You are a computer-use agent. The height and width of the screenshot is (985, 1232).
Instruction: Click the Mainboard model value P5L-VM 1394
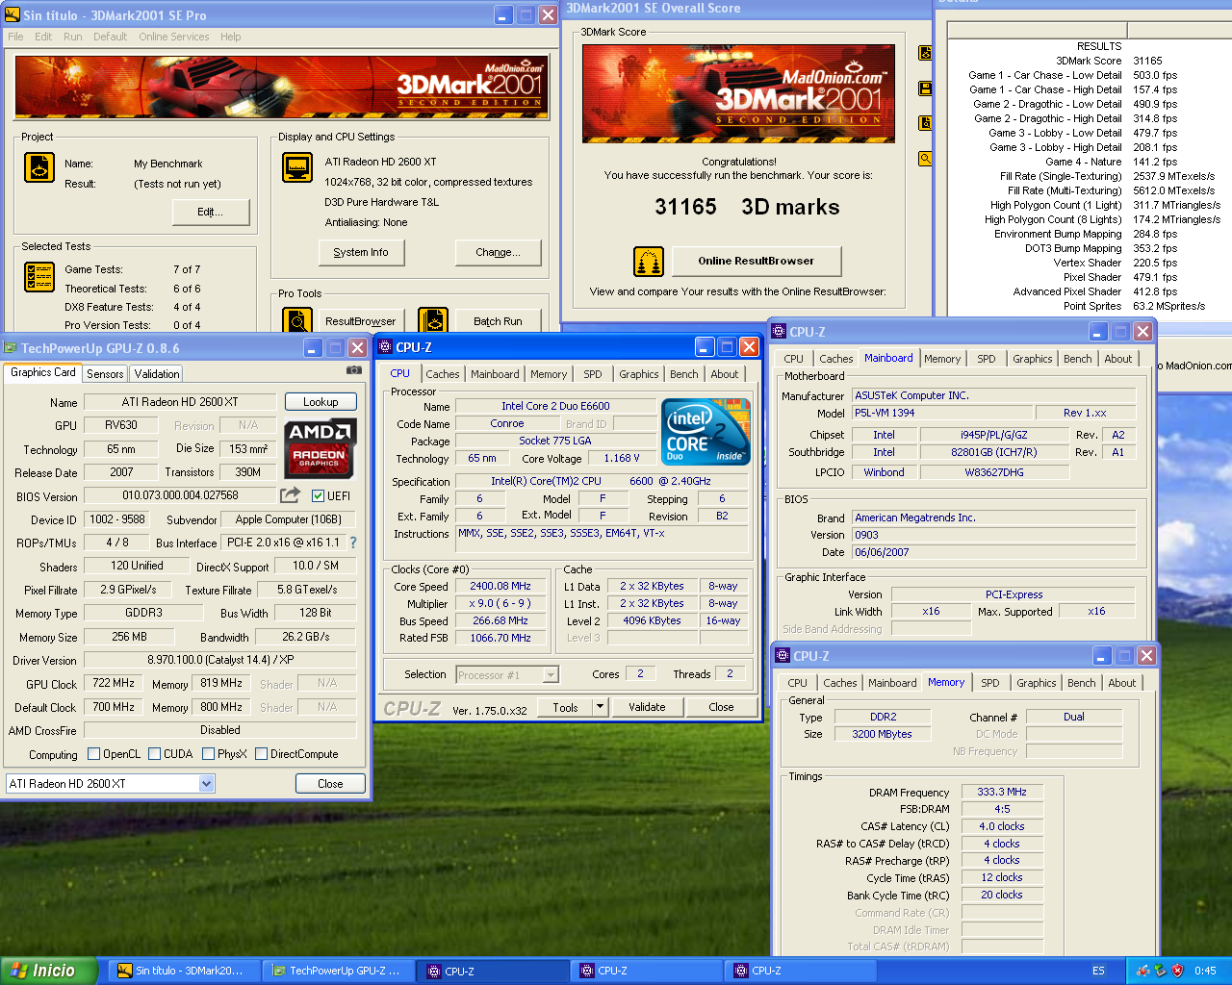[x=942, y=413]
